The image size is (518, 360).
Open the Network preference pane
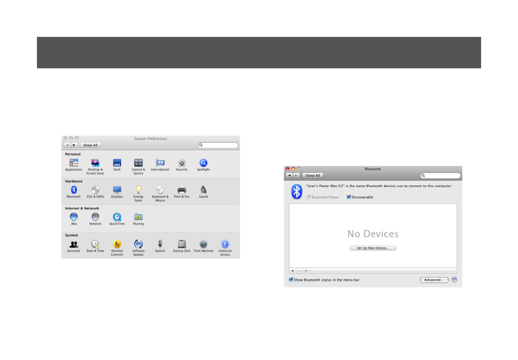pos(95,219)
